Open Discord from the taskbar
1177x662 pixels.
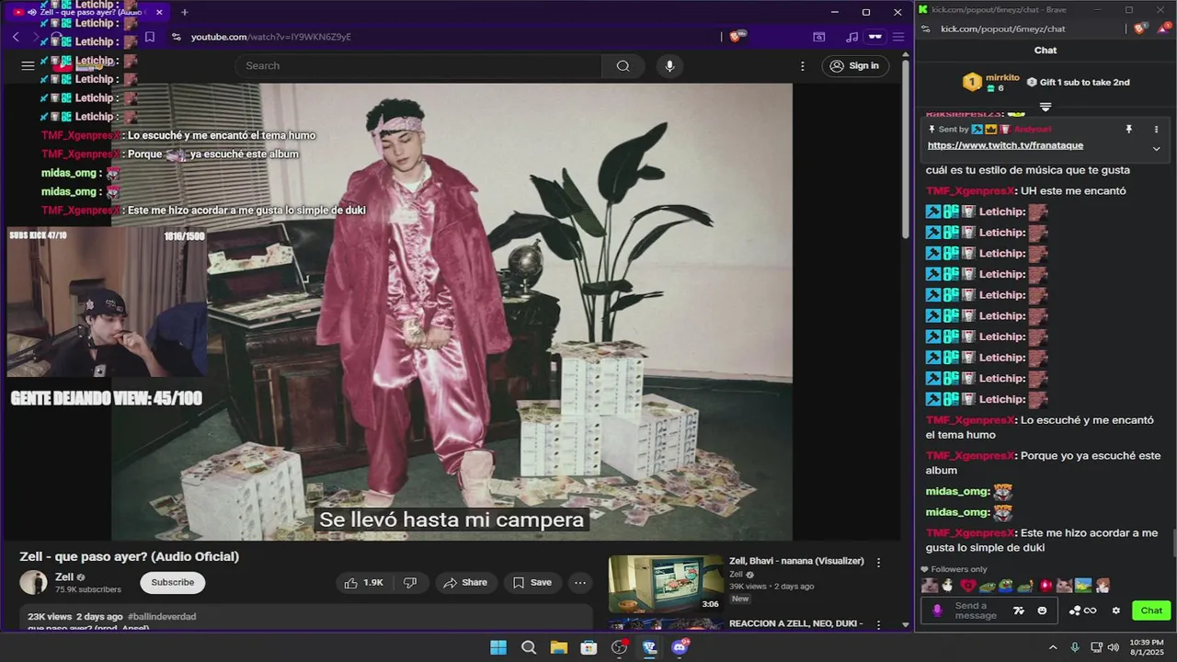pos(680,647)
